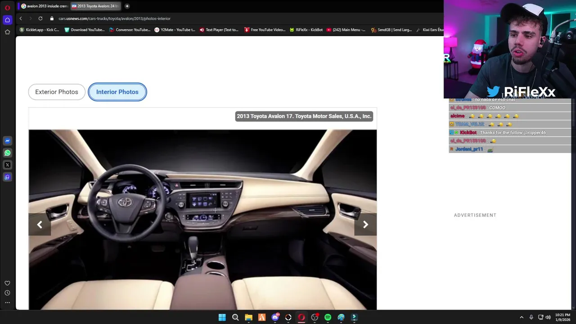Viewport: 576px width, 324px height.
Task: Open a new browser tab
Action: click(x=127, y=6)
